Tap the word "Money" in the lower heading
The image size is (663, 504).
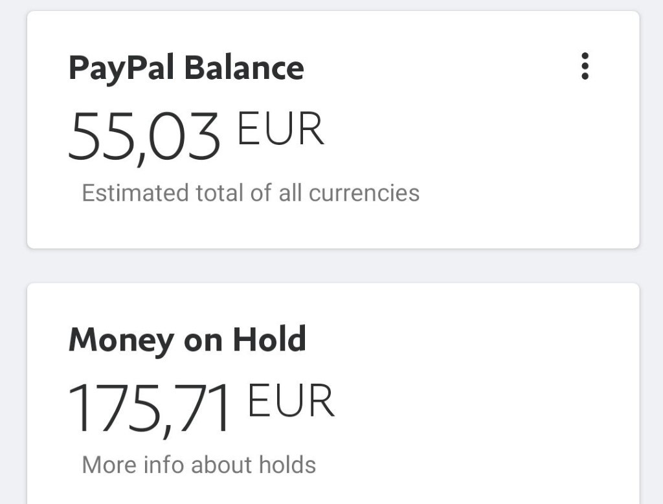point(122,340)
